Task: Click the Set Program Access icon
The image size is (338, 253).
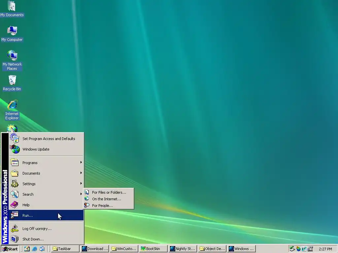Action: coord(15,138)
